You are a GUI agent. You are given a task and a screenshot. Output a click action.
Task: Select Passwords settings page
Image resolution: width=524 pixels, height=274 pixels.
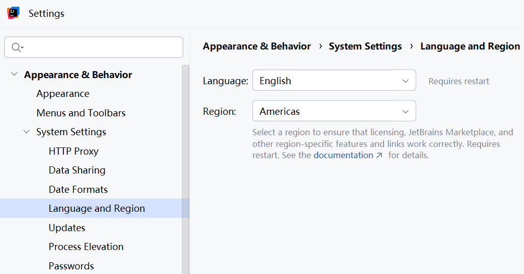[71, 266]
